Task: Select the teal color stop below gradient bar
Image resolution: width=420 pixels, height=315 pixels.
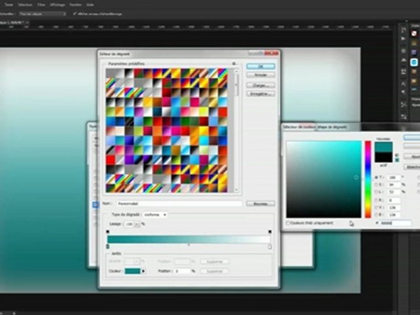Action: (x=108, y=246)
